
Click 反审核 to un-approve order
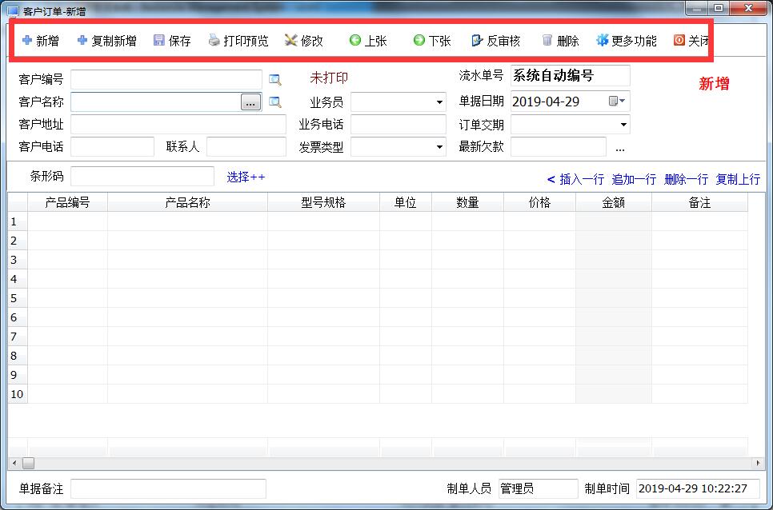[x=496, y=41]
